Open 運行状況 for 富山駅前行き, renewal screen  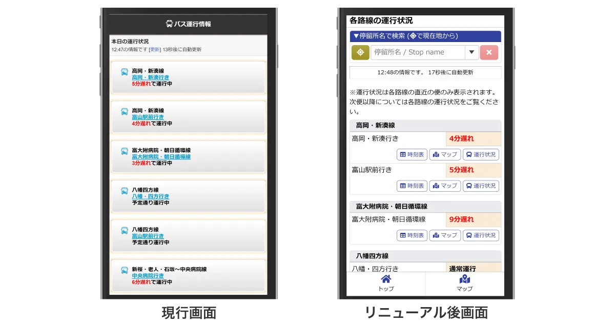point(481,186)
